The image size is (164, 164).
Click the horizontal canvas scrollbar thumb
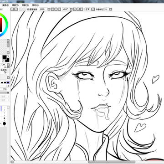(112, 162)
